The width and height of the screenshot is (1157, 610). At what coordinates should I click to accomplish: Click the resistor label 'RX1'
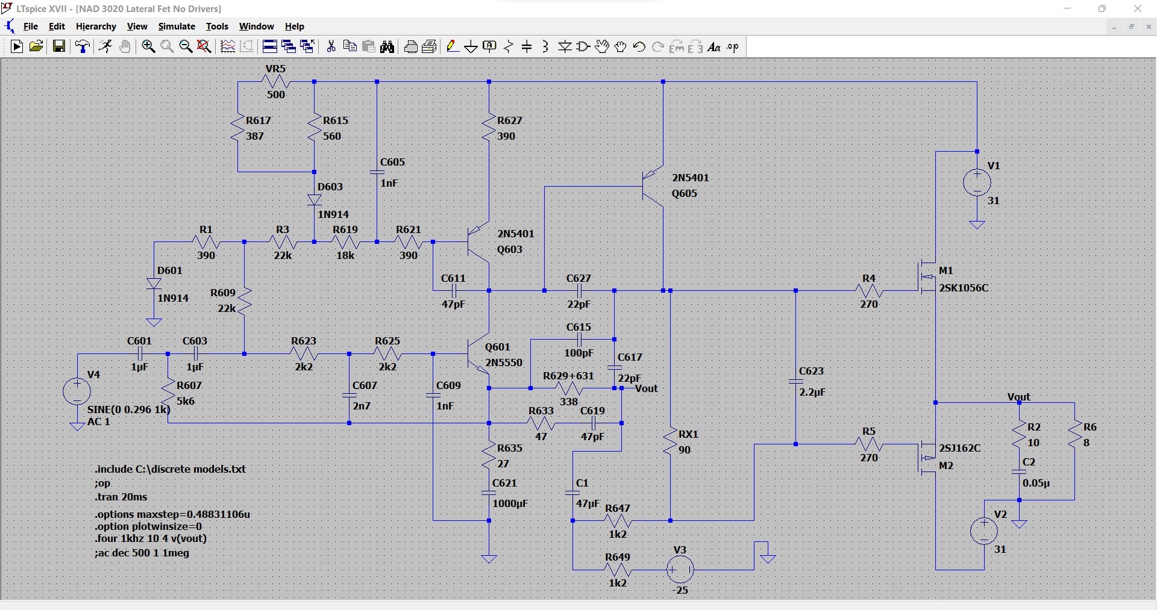point(688,434)
